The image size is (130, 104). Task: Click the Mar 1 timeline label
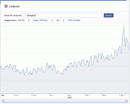105,95
